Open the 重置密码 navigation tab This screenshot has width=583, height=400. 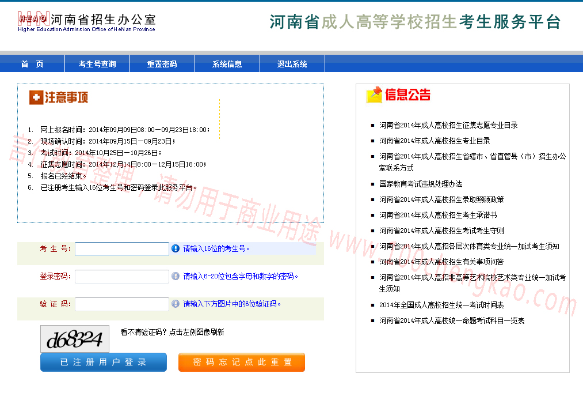[162, 63]
